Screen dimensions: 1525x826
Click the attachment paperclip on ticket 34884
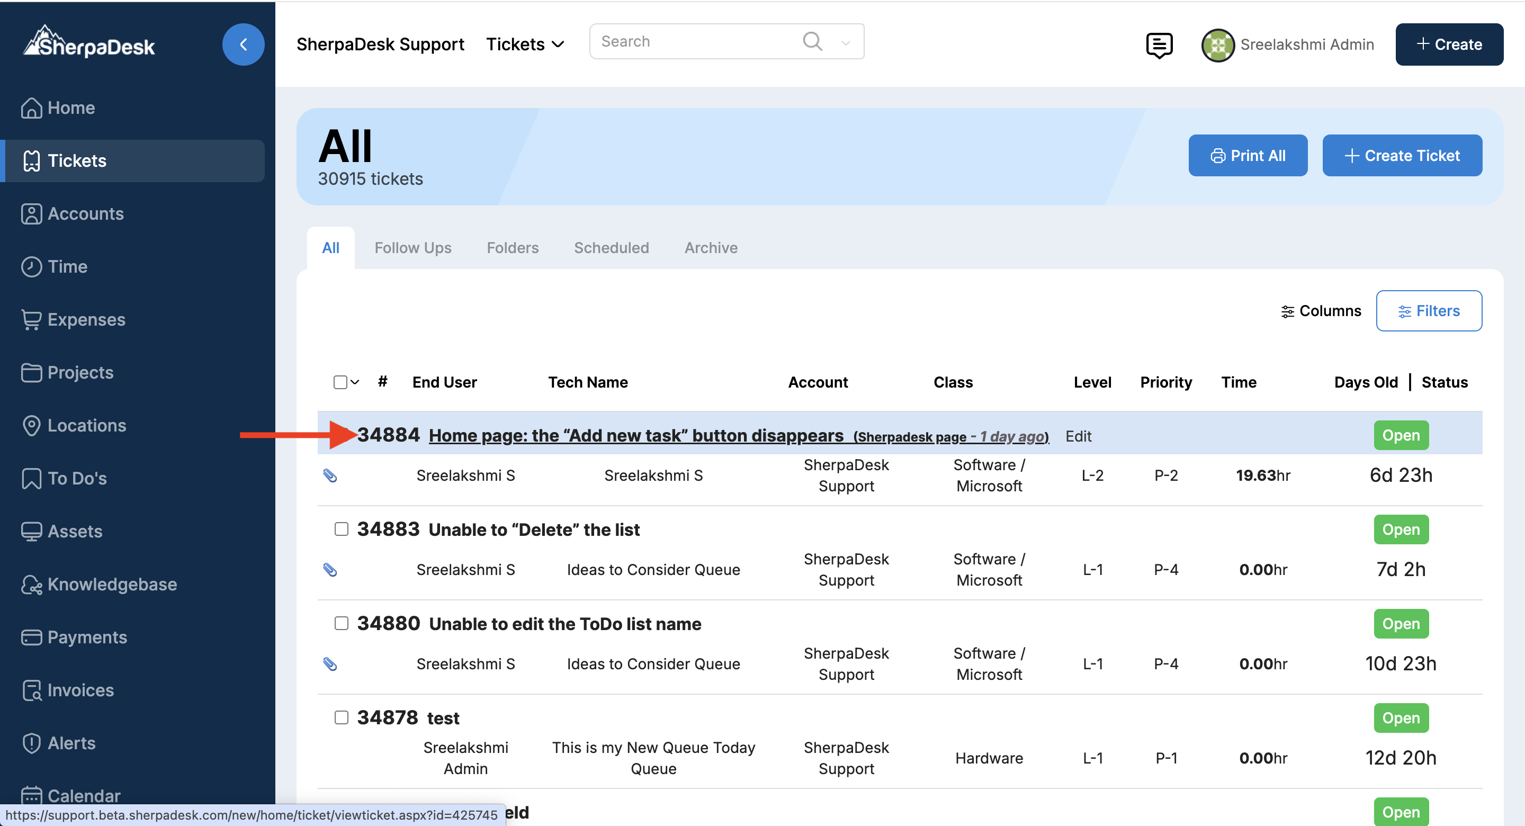(x=330, y=475)
